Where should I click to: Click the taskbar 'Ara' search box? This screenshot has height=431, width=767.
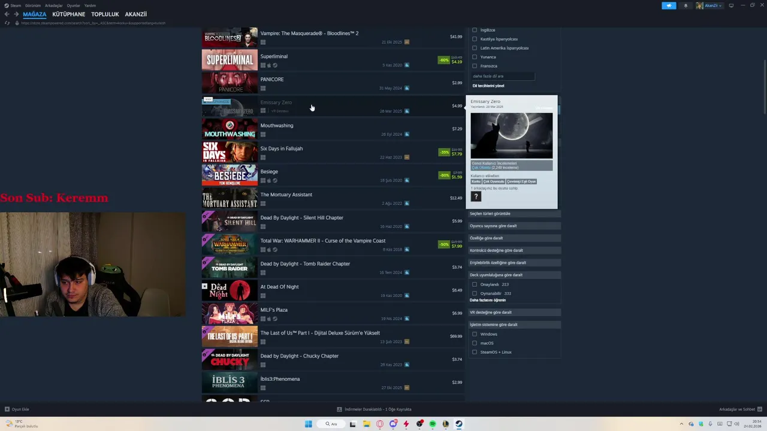(x=331, y=424)
